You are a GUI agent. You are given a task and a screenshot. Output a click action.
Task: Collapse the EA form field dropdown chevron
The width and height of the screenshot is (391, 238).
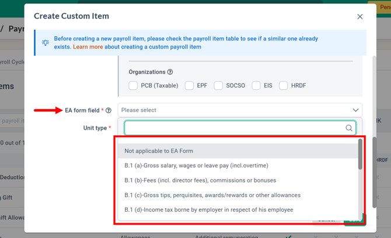point(355,110)
